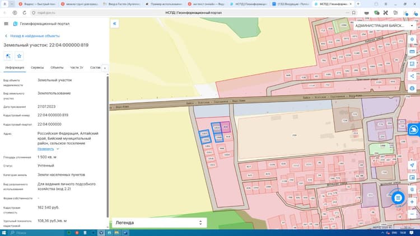Reload the page in browser
The image size is (420, 236).
pos(25,12)
